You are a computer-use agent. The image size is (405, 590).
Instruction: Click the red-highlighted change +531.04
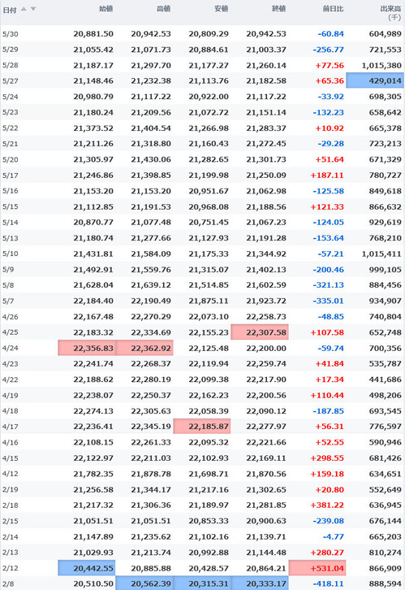coord(317,568)
